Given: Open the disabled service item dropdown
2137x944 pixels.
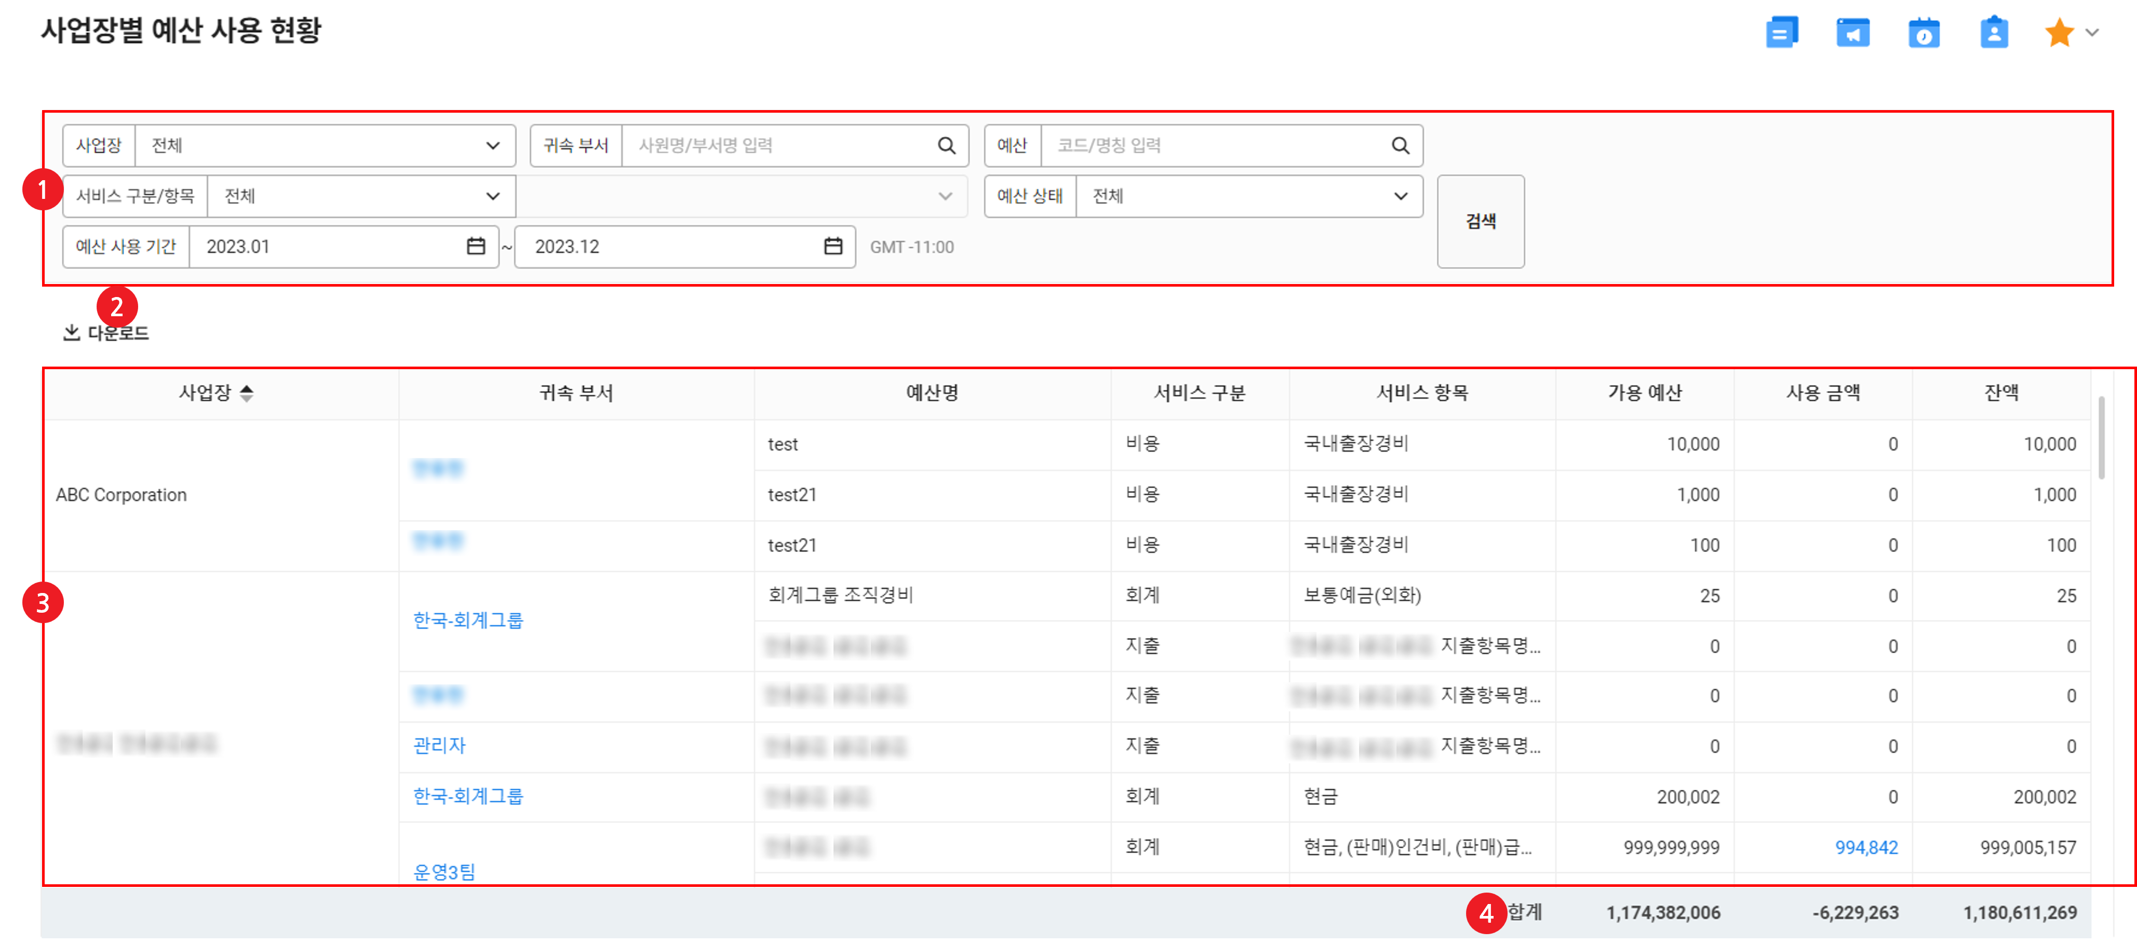Looking at the screenshot, I should pos(743,197).
